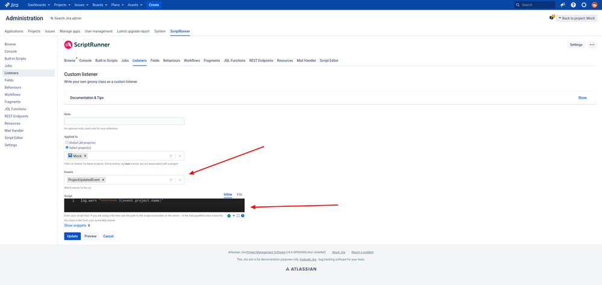Click the ScriptRunner logo

pyautogui.click(x=87, y=45)
